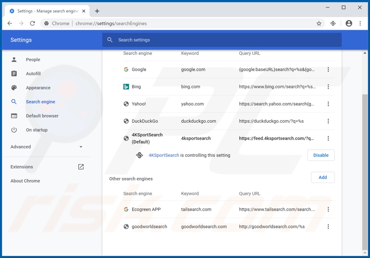
Task: Open About Chrome page
Action: pos(25,181)
